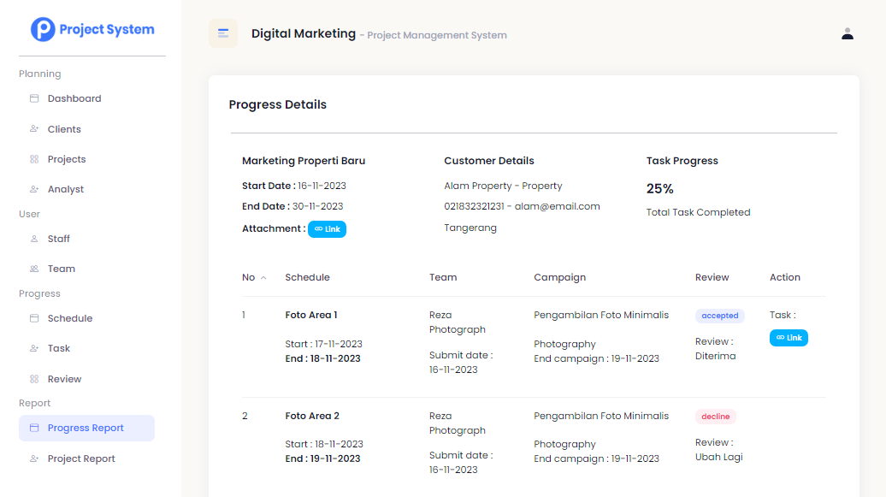Sort table by the No column arrow

pos(263,278)
